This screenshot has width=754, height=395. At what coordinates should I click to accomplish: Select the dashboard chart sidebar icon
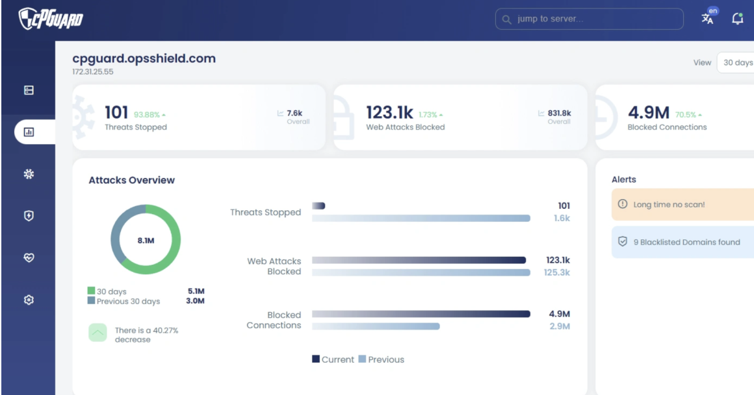click(x=29, y=132)
